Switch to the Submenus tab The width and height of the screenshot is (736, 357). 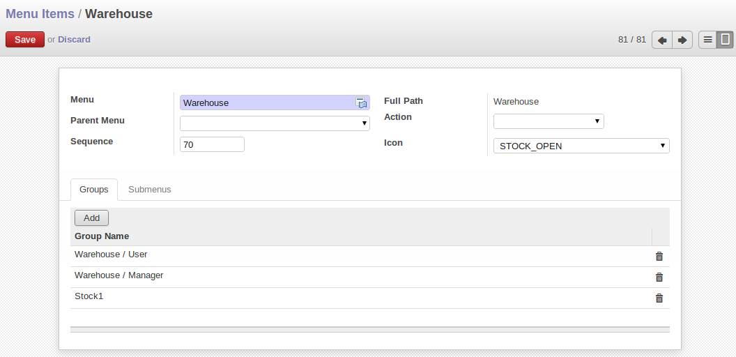click(149, 190)
